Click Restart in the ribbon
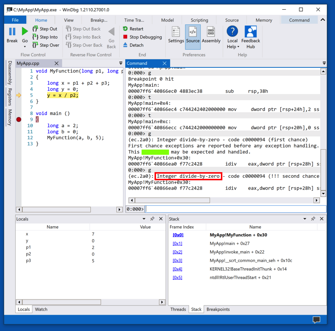This screenshot has height=331, width=335. click(x=125, y=29)
